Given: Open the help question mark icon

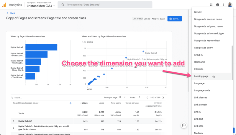Looking at the screenshot, I should coord(217,5).
